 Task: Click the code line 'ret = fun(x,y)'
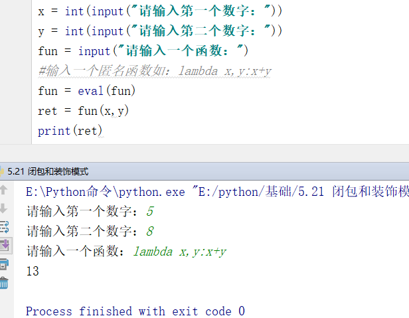point(83,111)
